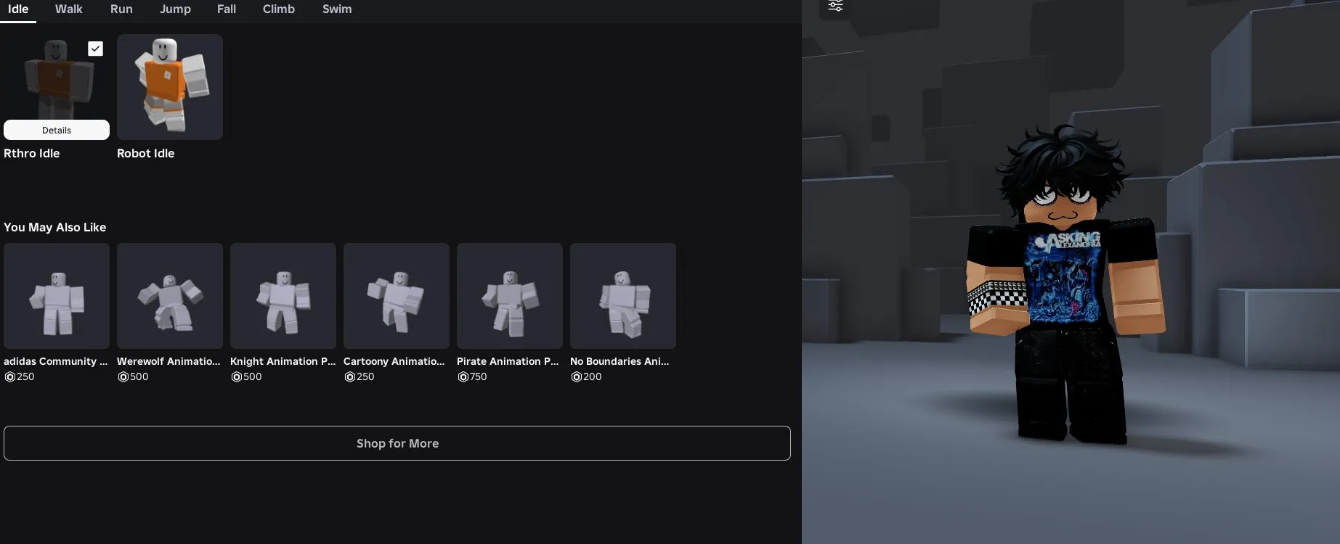Screen dimensions: 1340x544
Task: Click the Details button on Rthro Idle
Action: 57,130
